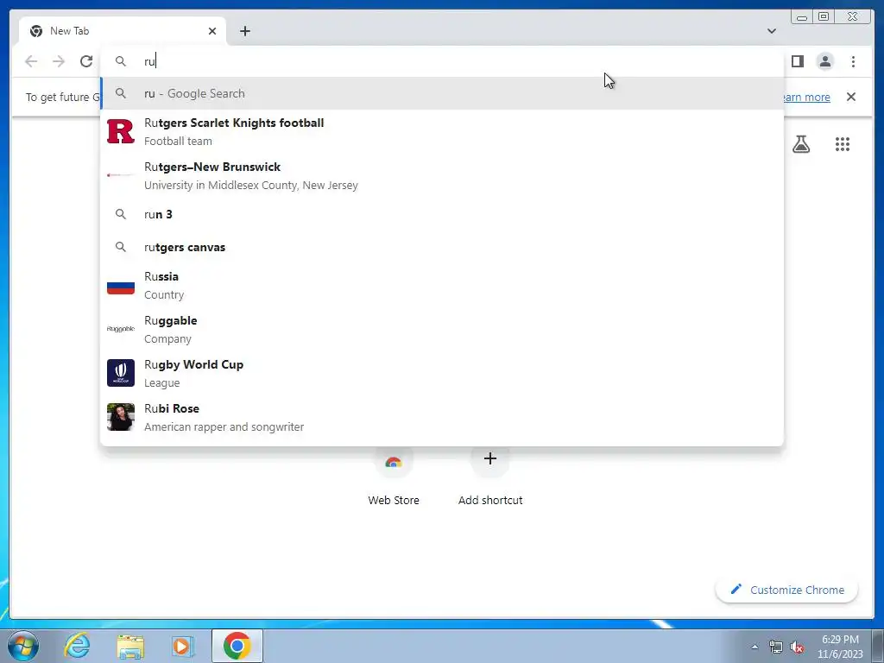
Task: Expand the tab search chevron
Action: click(x=771, y=31)
